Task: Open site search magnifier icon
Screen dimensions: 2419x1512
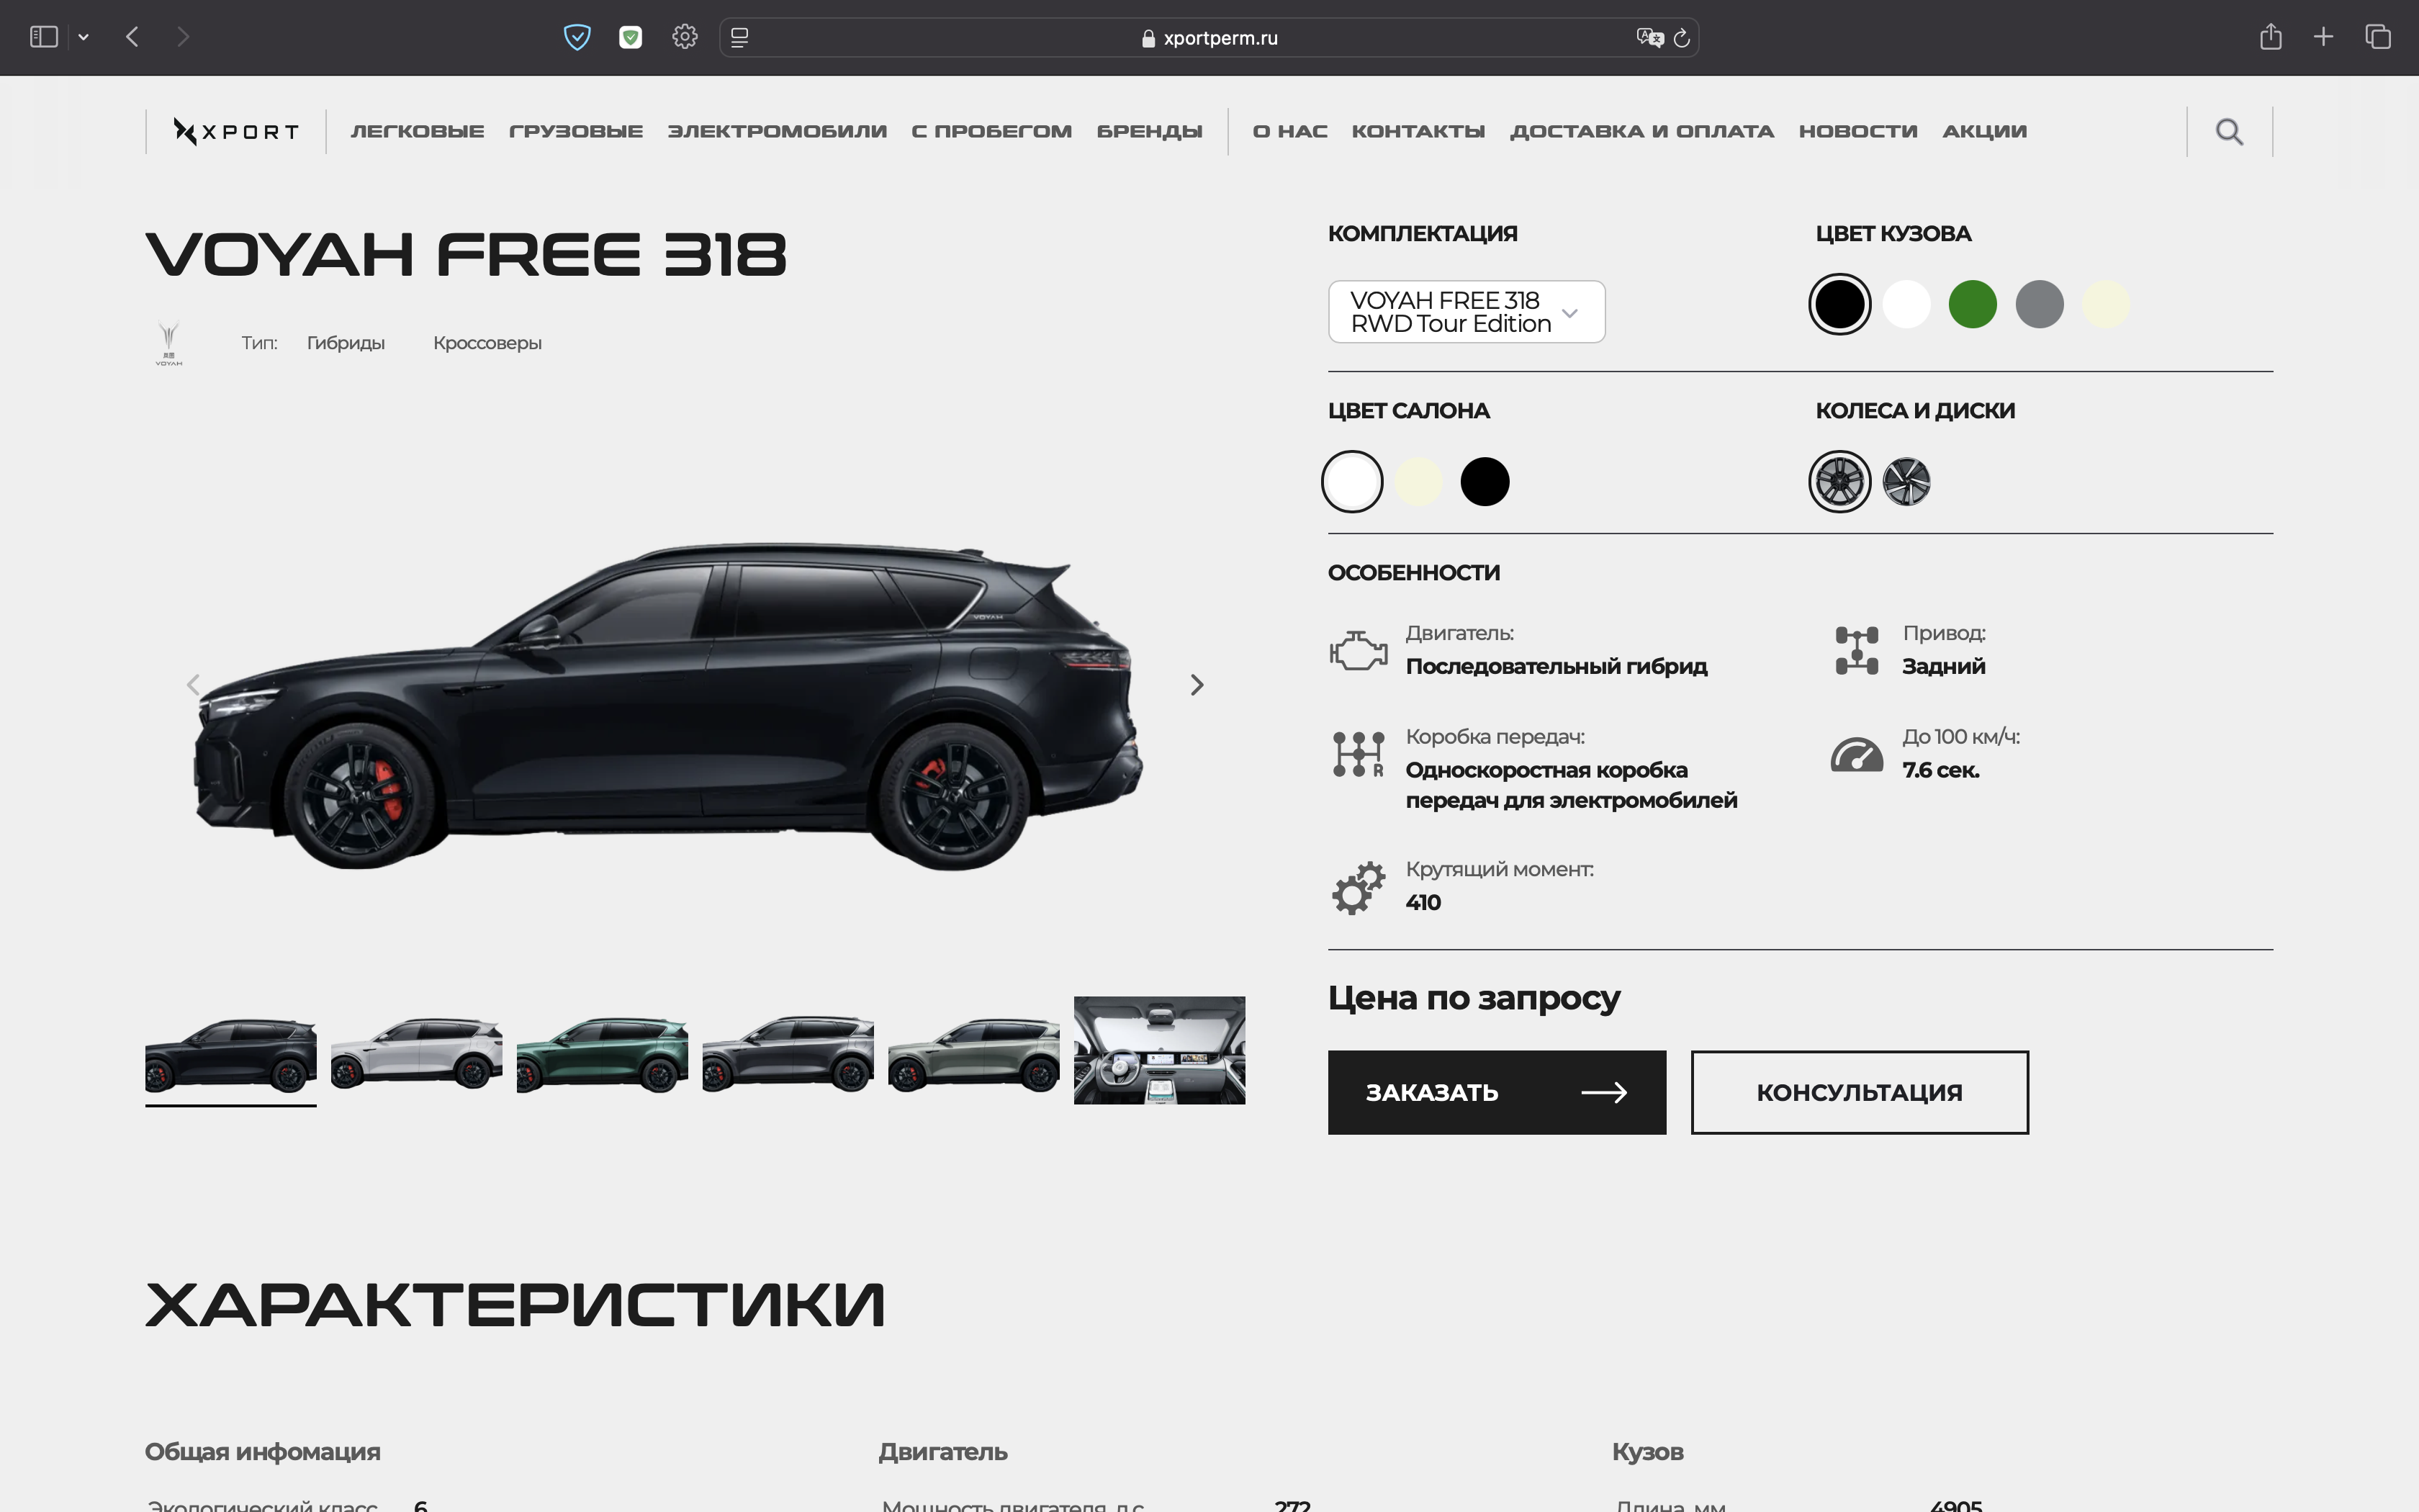Action: point(2229,131)
